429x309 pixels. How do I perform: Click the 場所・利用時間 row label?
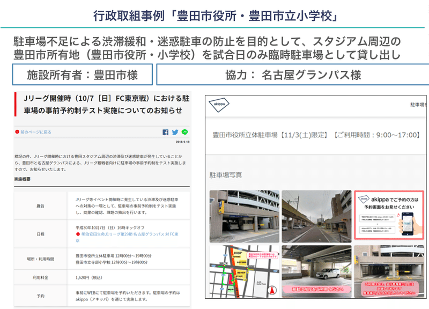41,259
